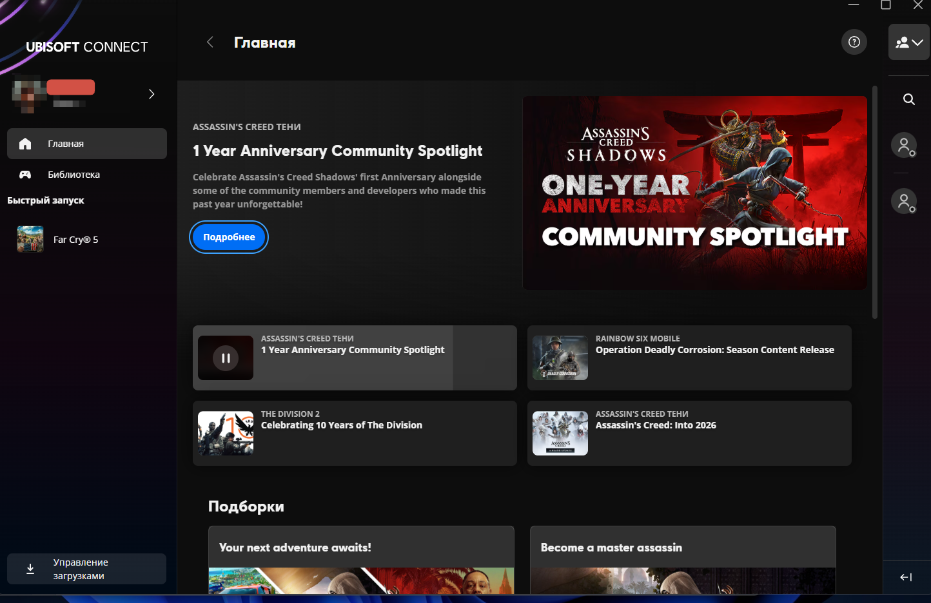The width and height of the screenshot is (931, 603).
Task: Click the gamepad icon beside Библиотека
Action: (x=25, y=175)
